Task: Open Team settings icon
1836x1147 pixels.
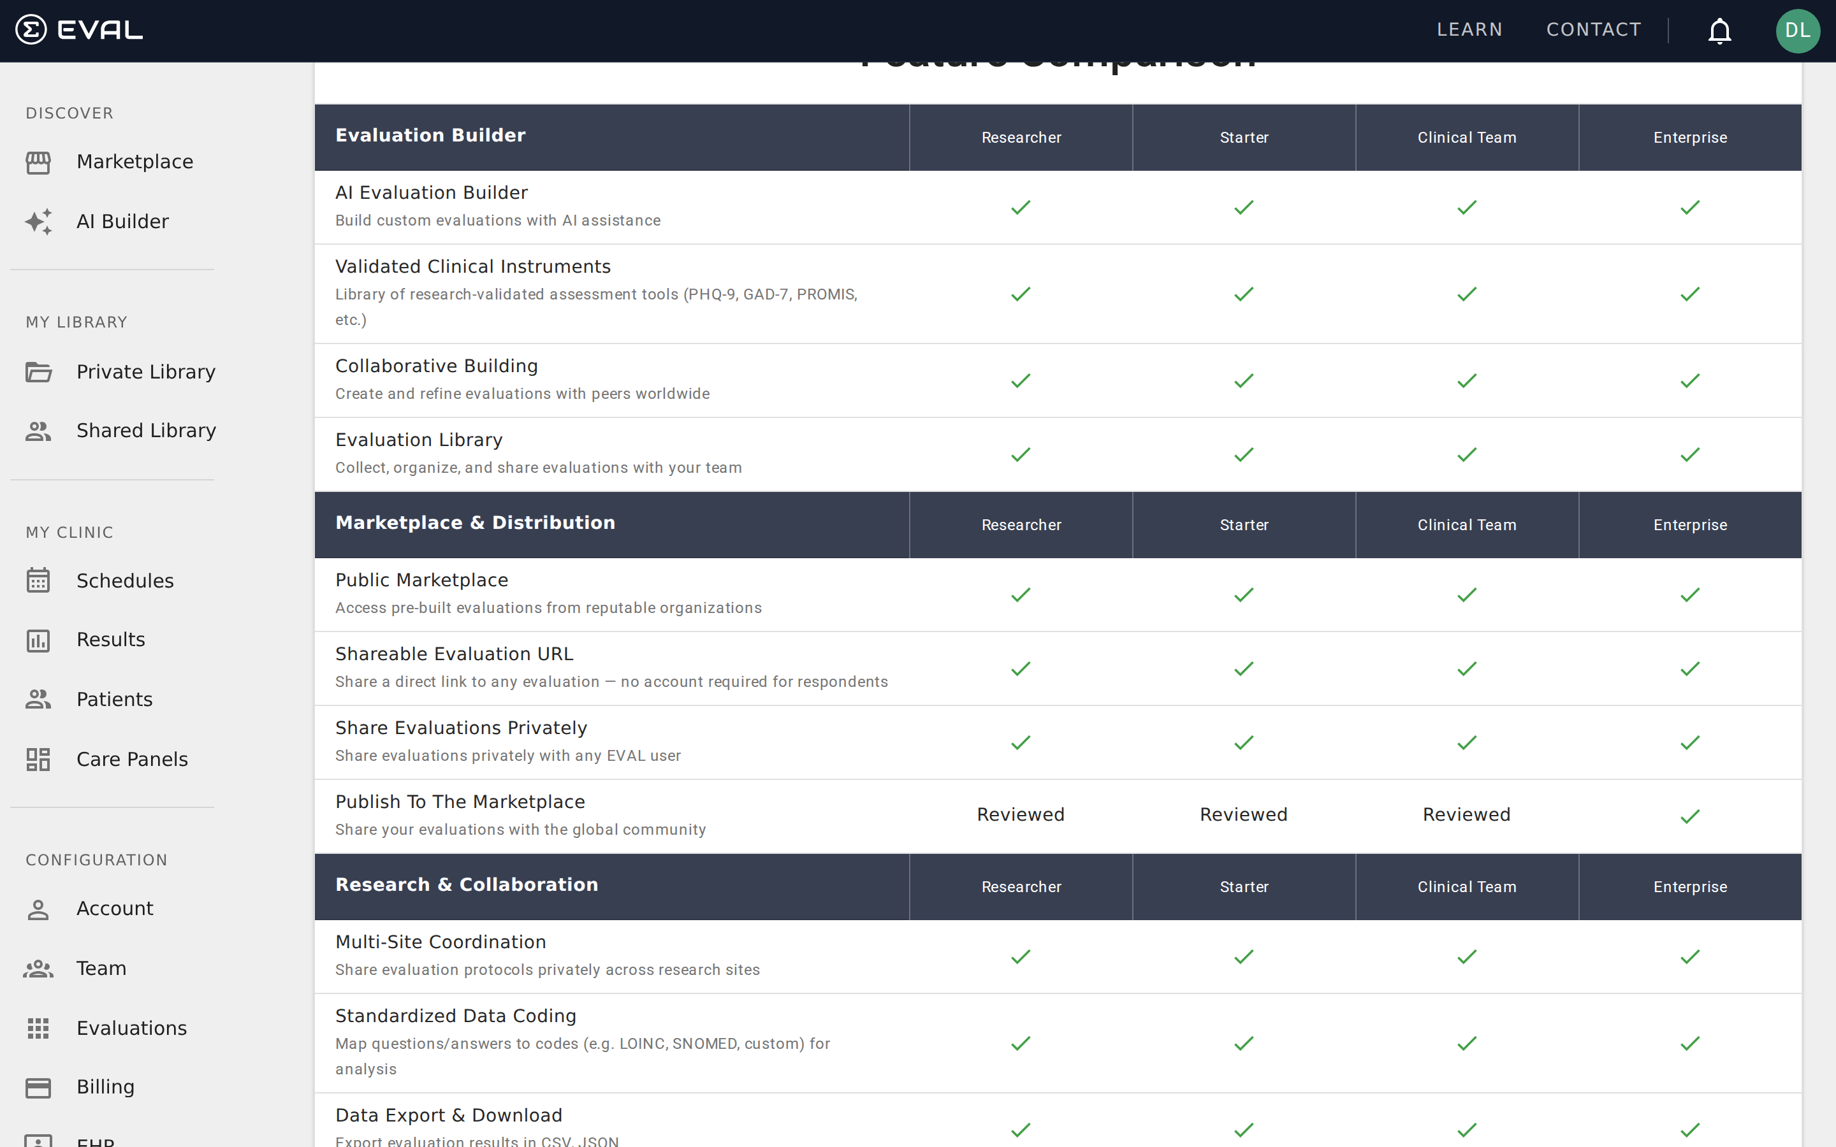Action: tap(39, 968)
